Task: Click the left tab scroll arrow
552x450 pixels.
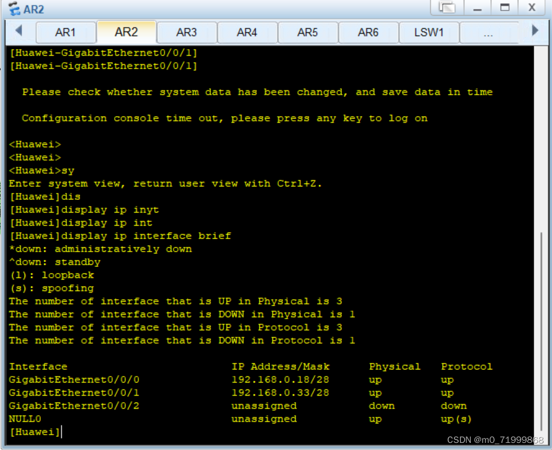Action: click(19, 31)
